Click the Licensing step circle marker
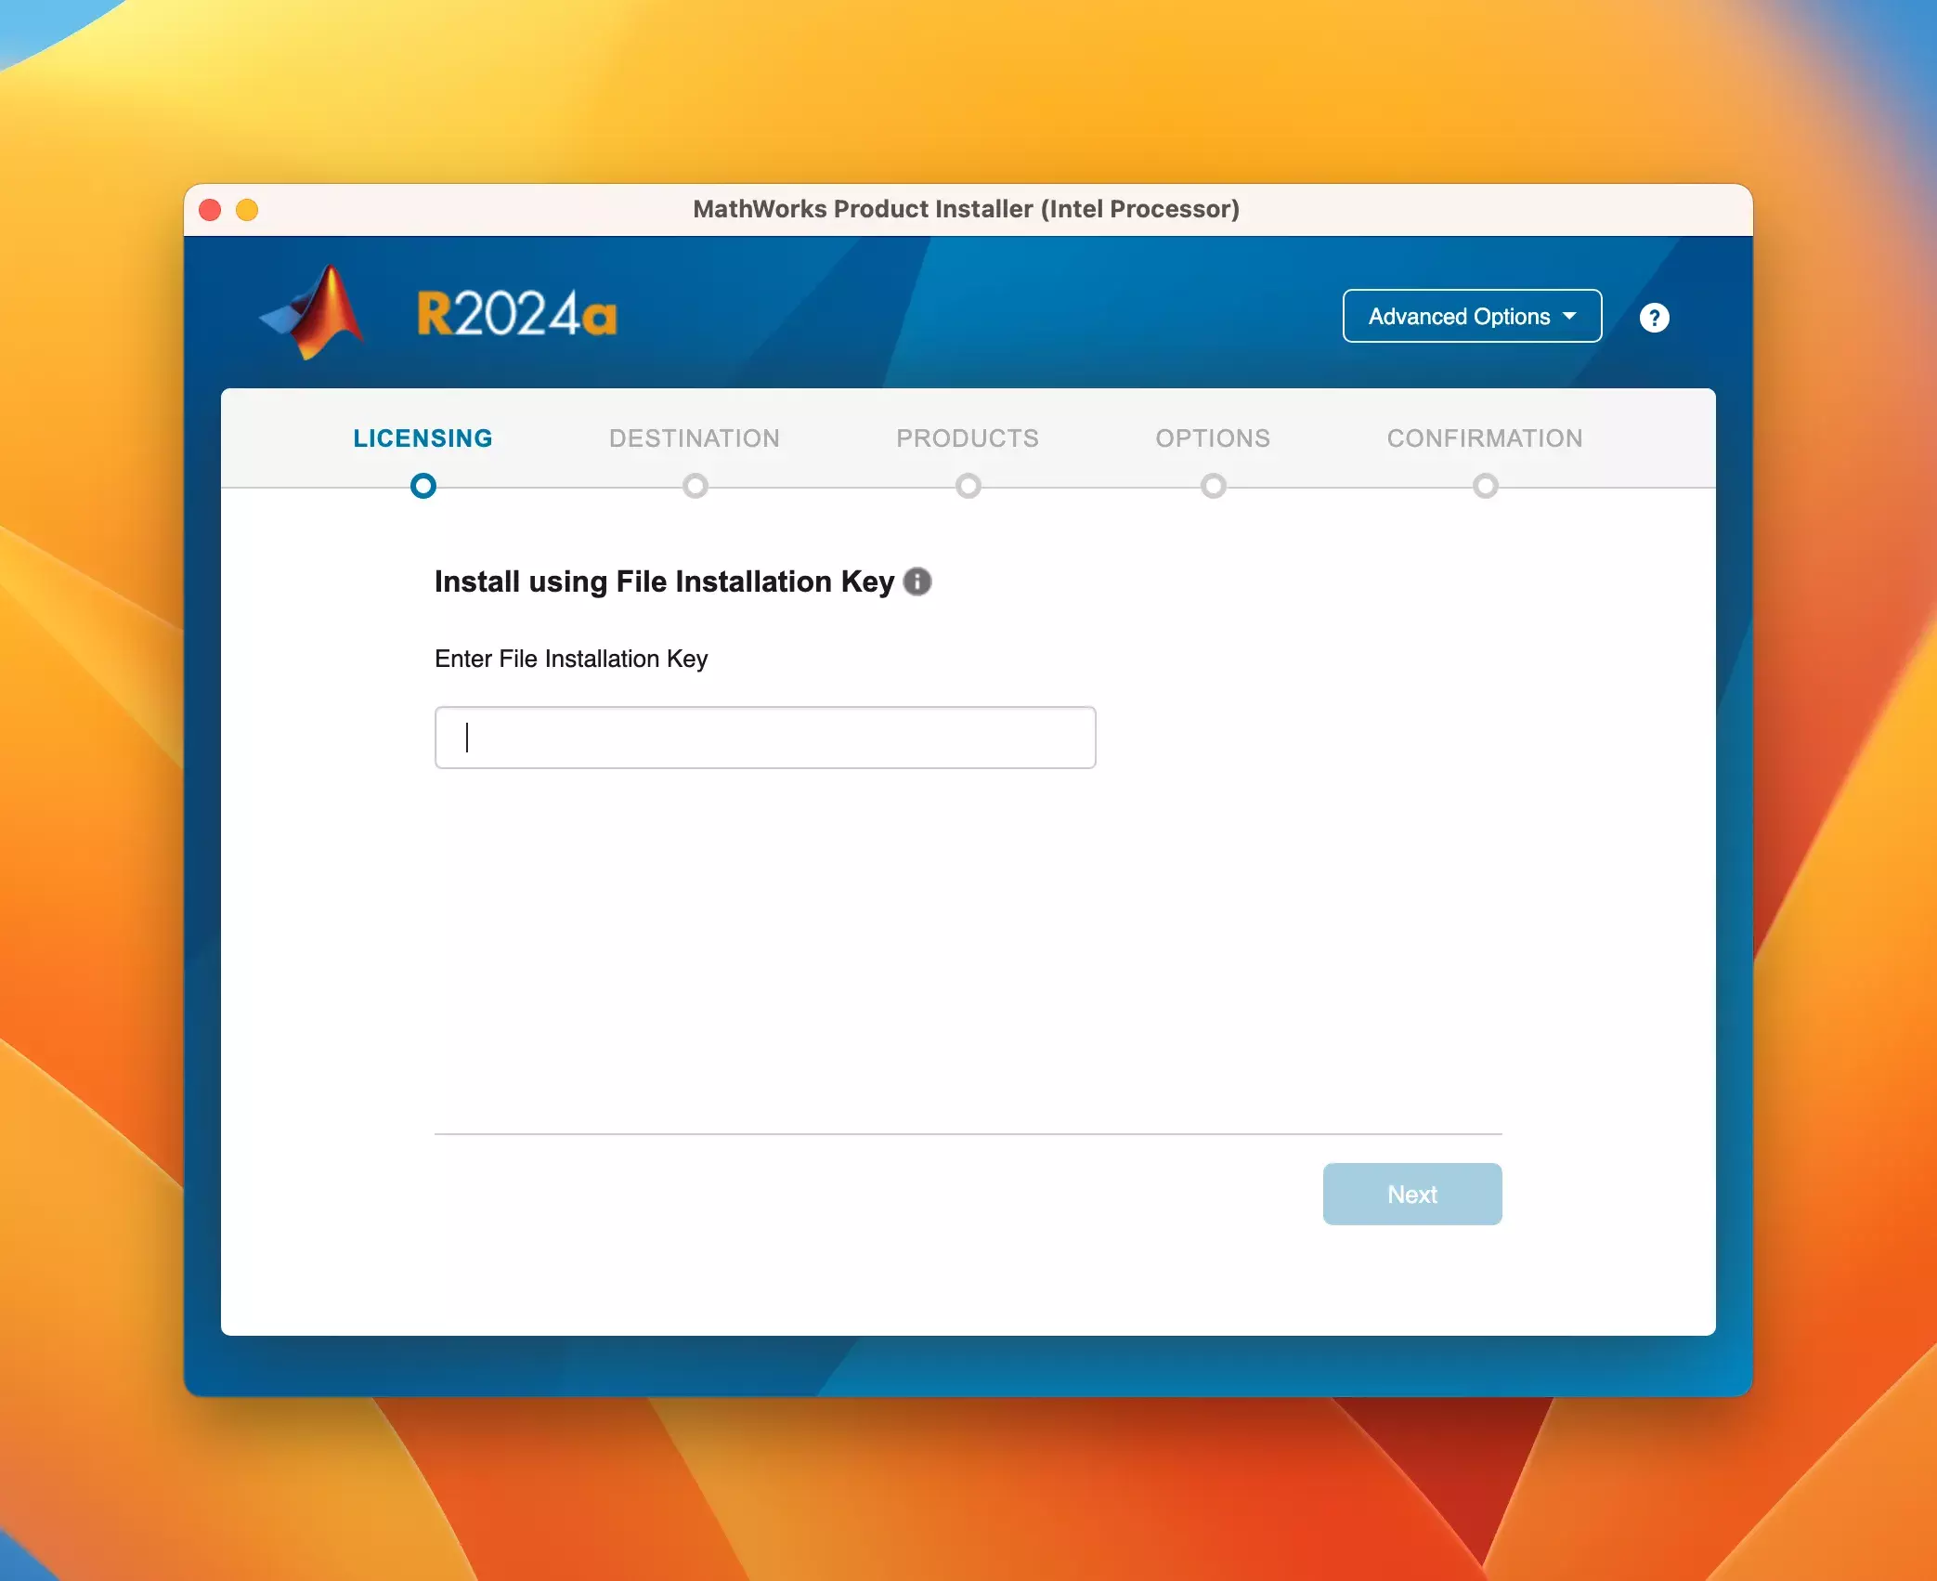The width and height of the screenshot is (1937, 1581). pos(423,486)
